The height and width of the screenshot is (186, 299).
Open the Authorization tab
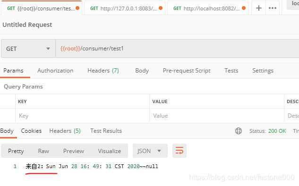coord(55,71)
